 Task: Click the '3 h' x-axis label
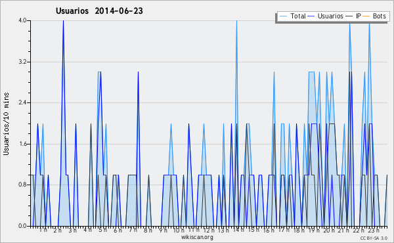(73, 230)
